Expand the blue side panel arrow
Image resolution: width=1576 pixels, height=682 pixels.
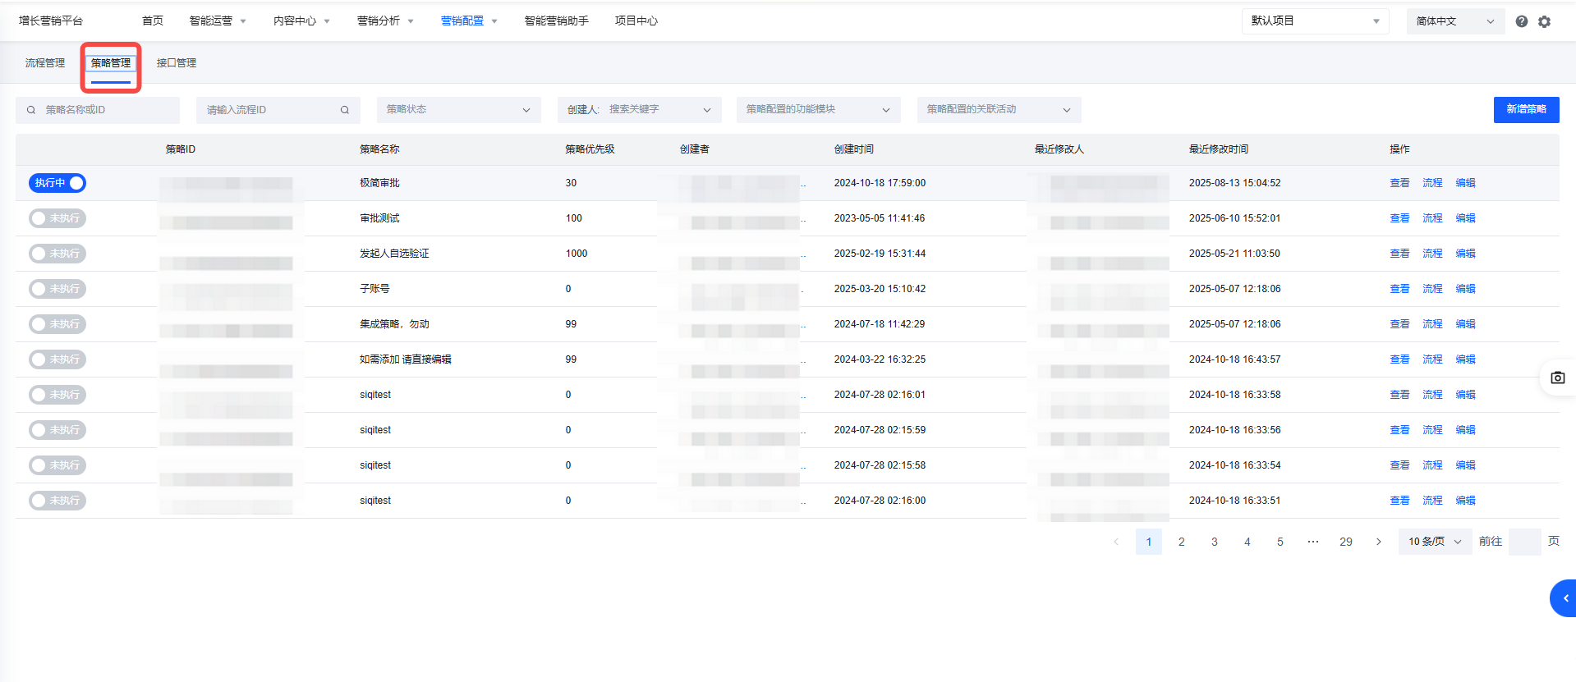point(1564,598)
